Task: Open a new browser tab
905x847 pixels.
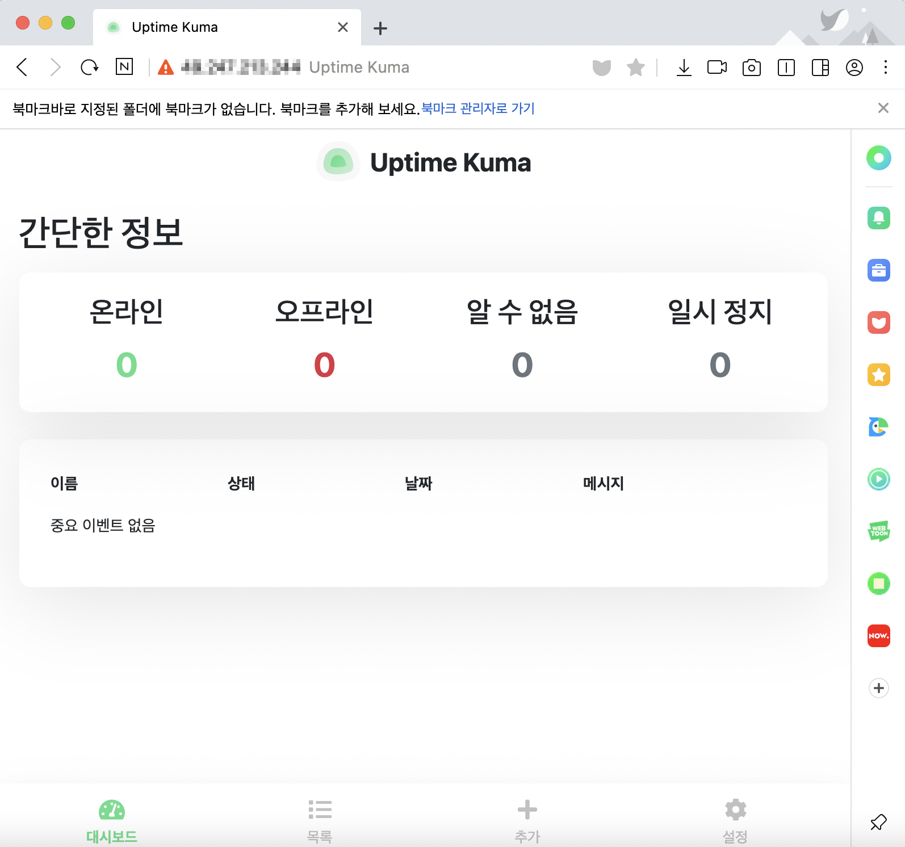Action: (x=380, y=28)
